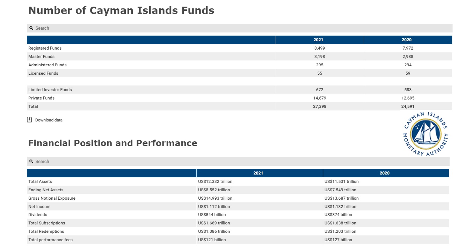458x252 pixels.
Task: Click the magnifier icon in the funds table search
Action: (x=31, y=28)
